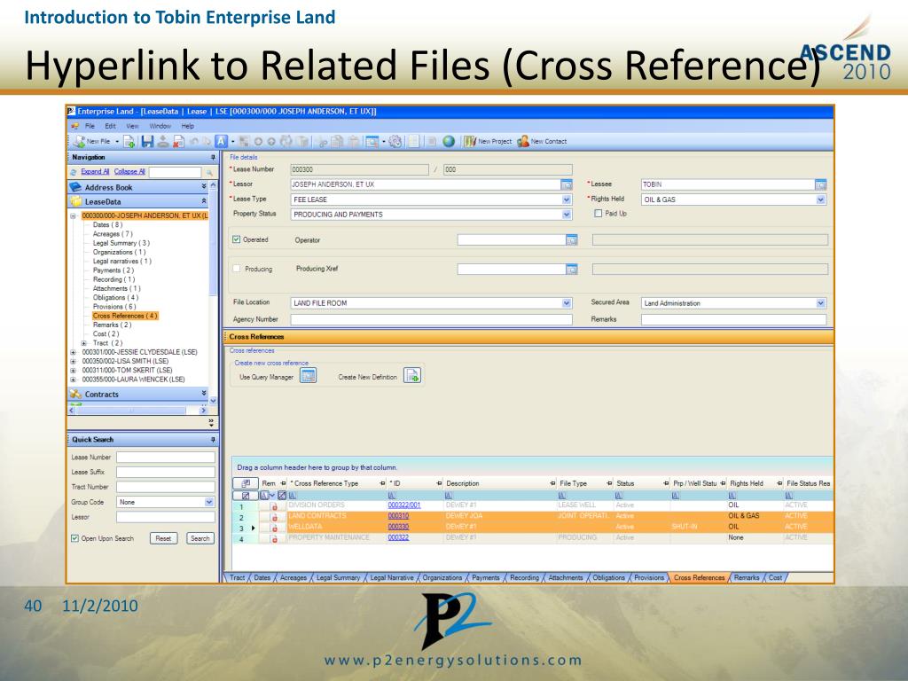908x681 pixels.
Task: Pin the Navigation panel
Action: [x=213, y=158]
